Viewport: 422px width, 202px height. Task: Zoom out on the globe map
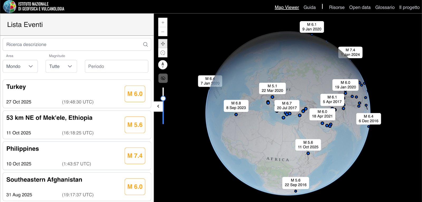(x=163, y=32)
